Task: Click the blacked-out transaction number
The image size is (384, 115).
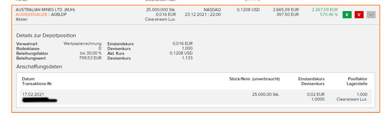Action: pos(40,99)
